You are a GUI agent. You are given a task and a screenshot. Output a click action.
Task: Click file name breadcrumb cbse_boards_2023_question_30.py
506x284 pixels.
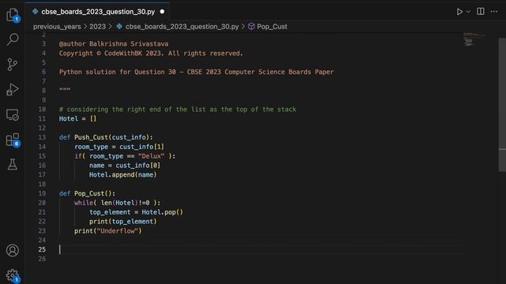tap(182, 27)
